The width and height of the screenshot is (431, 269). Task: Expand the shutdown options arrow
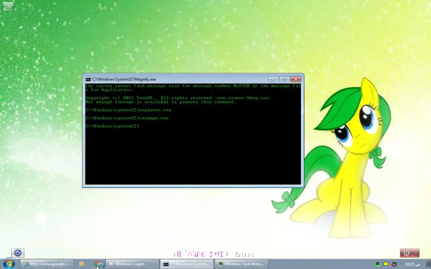pyautogui.click(x=416, y=253)
